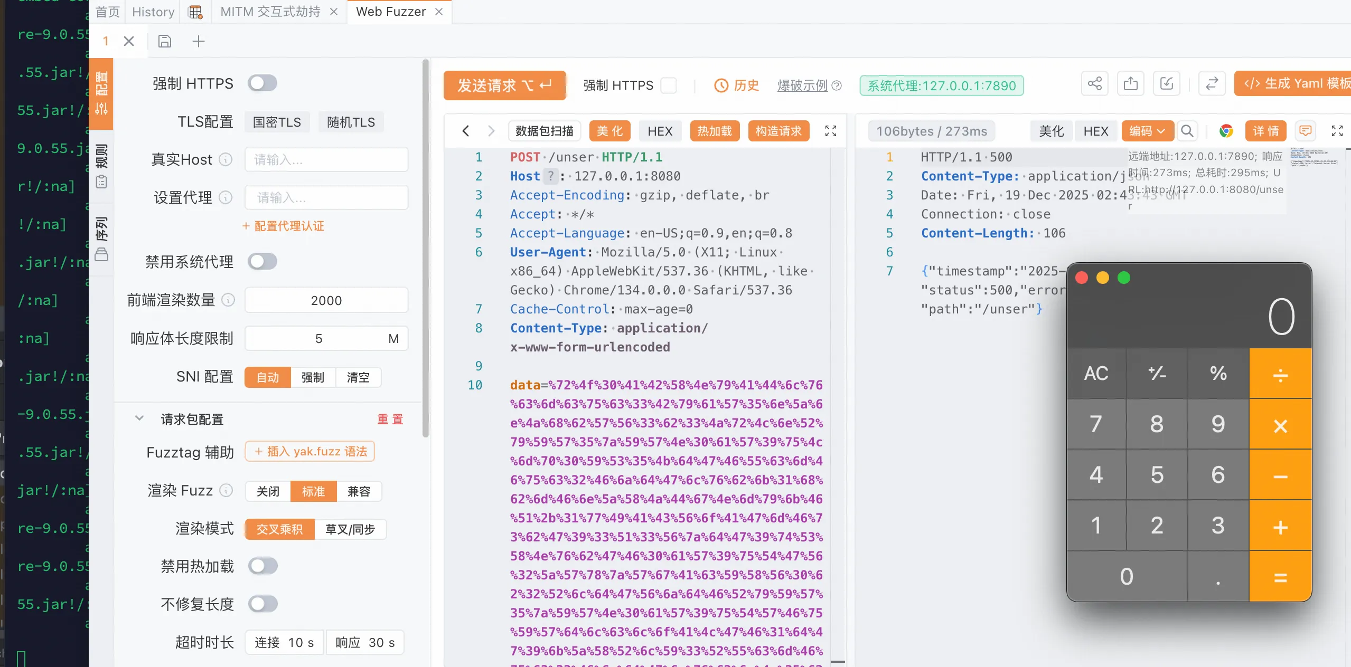The image size is (1351, 667).
Task: Switch to the MITM 交互式劫持 tab
Action: [x=270, y=12]
